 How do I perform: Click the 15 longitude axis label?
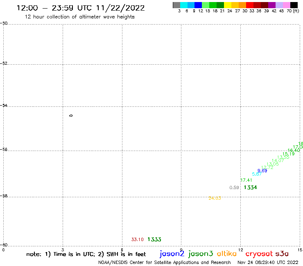[300, 250]
